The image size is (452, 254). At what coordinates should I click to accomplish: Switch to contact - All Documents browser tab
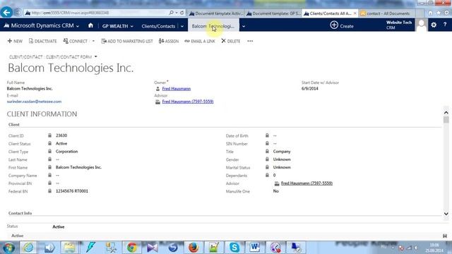click(x=388, y=13)
